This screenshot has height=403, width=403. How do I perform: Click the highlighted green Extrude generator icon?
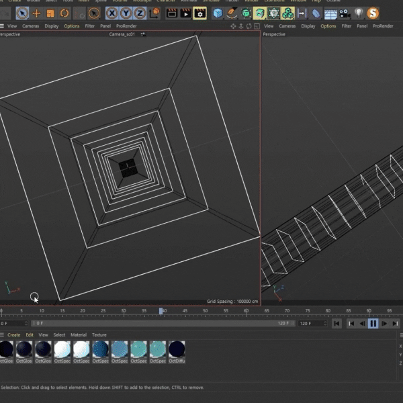point(259,13)
